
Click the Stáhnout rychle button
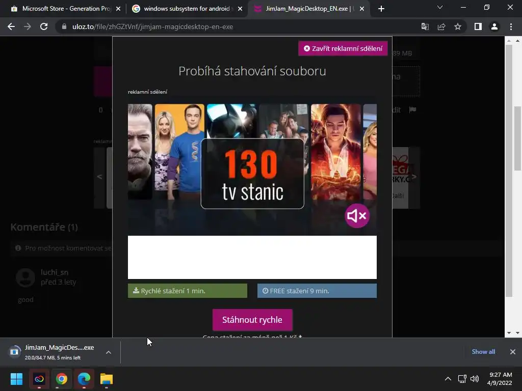point(252,320)
